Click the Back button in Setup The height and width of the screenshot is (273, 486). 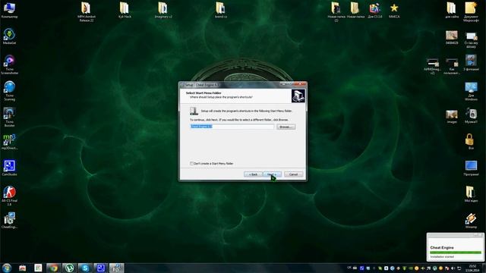pyautogui.click(x=253, y=174)
